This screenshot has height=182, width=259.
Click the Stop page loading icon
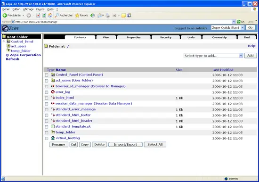click(x=38, y=16)
